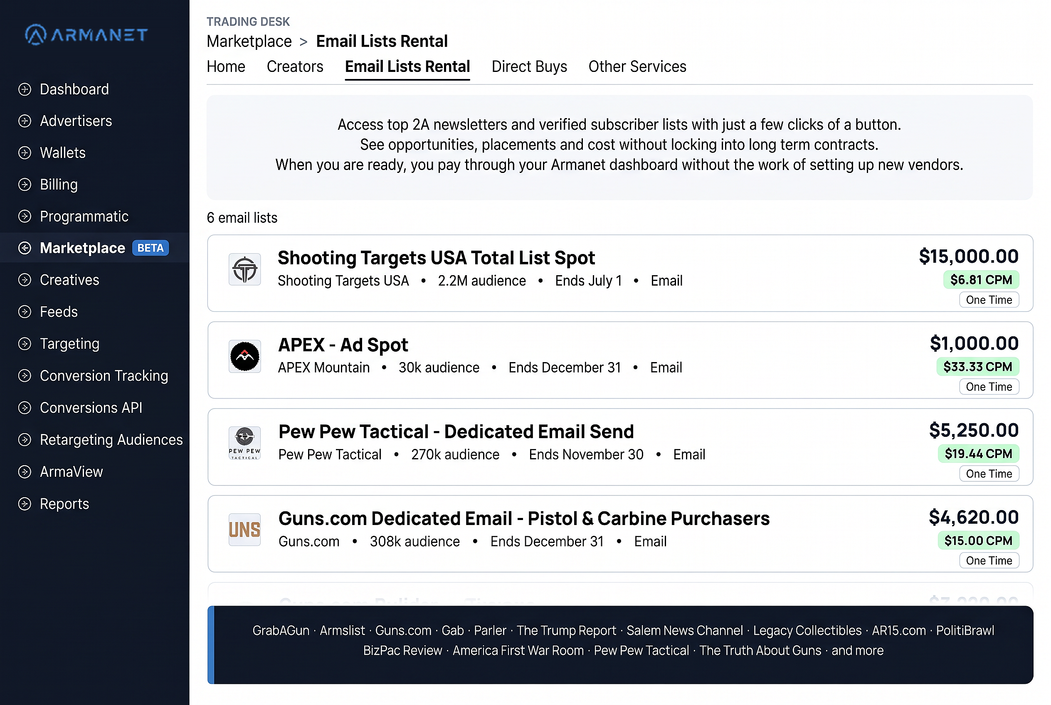Click One Time tag on APEX listing

[989, 387]
